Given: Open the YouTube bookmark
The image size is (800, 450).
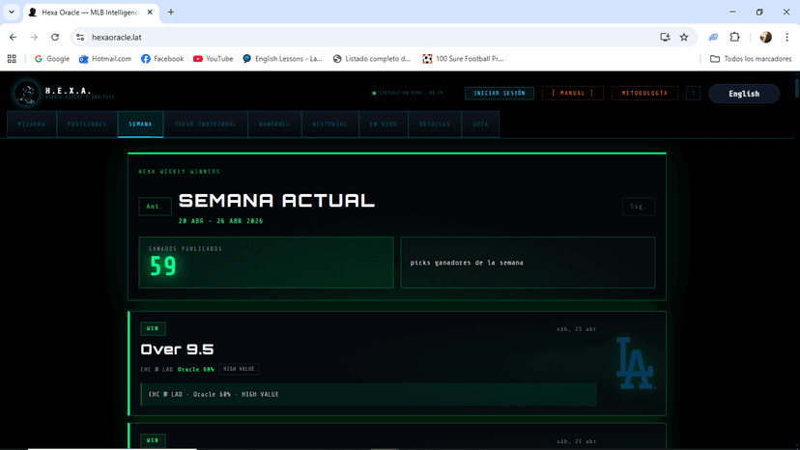Looking at the screenshot, I should coord(214,59).
